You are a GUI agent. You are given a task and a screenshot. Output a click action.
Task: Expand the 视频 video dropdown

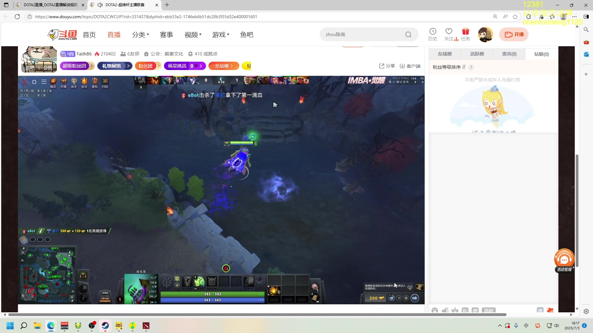193,35
